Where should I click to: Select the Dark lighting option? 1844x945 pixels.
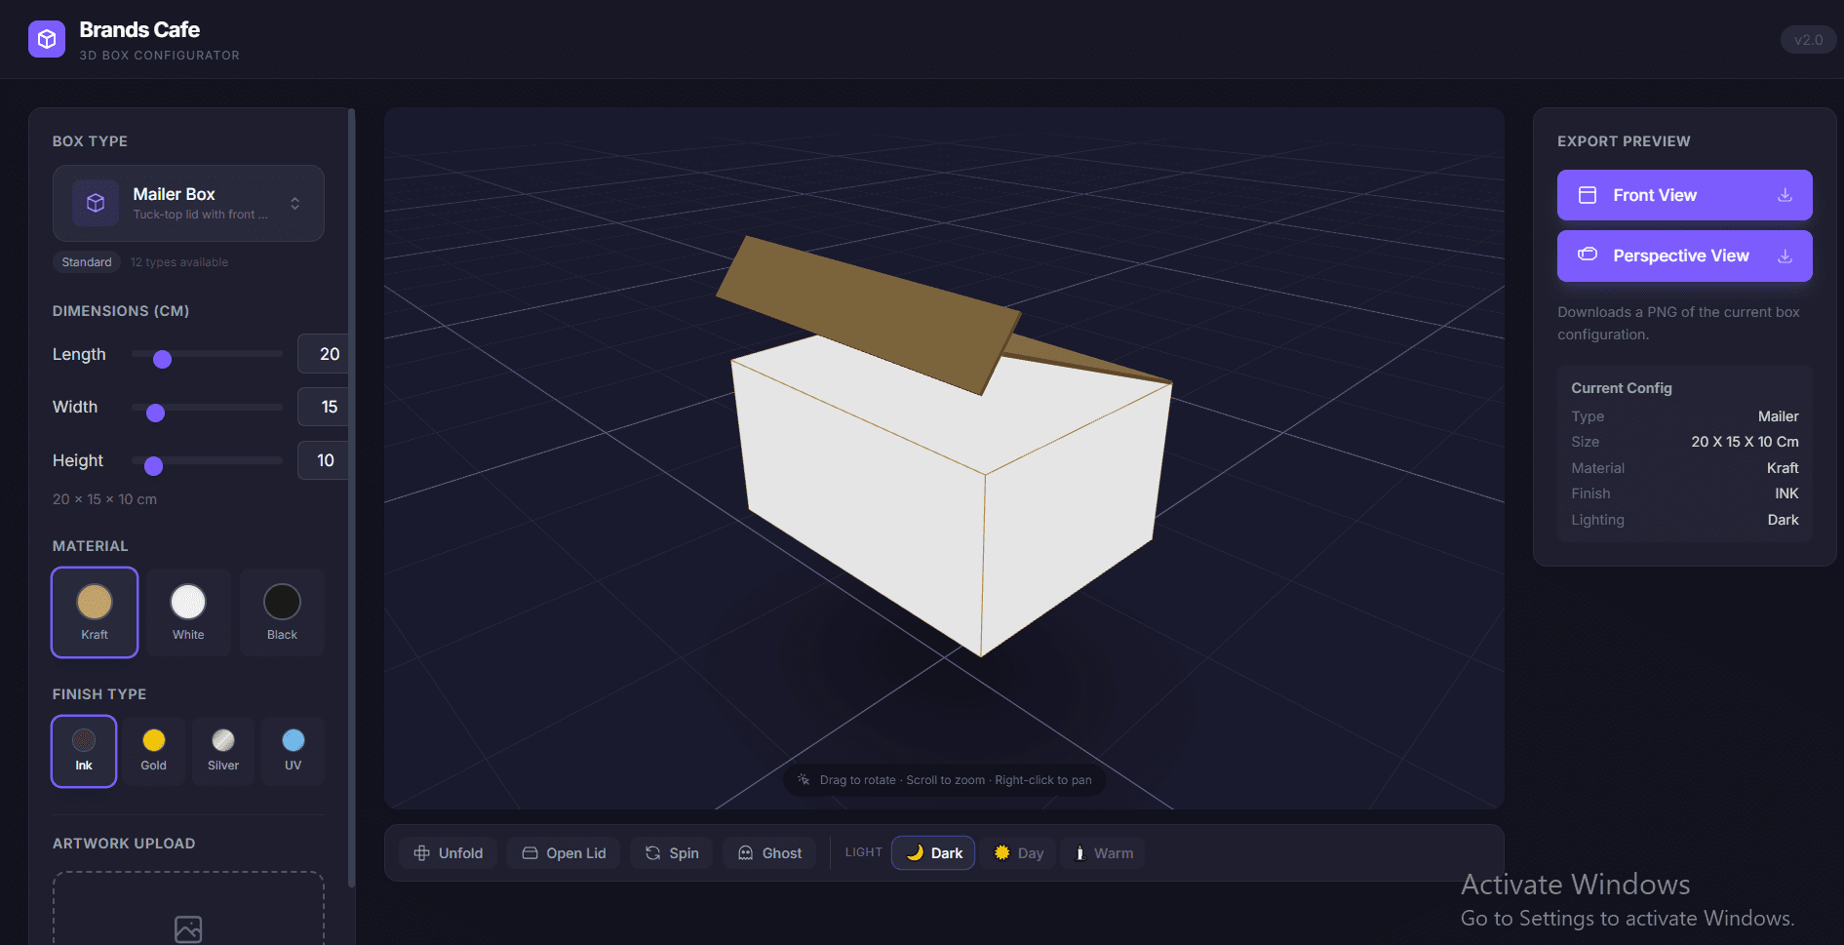pos(932,852)
